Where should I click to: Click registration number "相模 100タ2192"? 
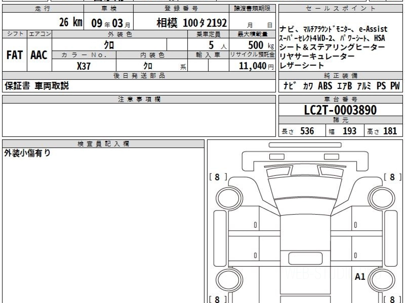click(192, 23)
